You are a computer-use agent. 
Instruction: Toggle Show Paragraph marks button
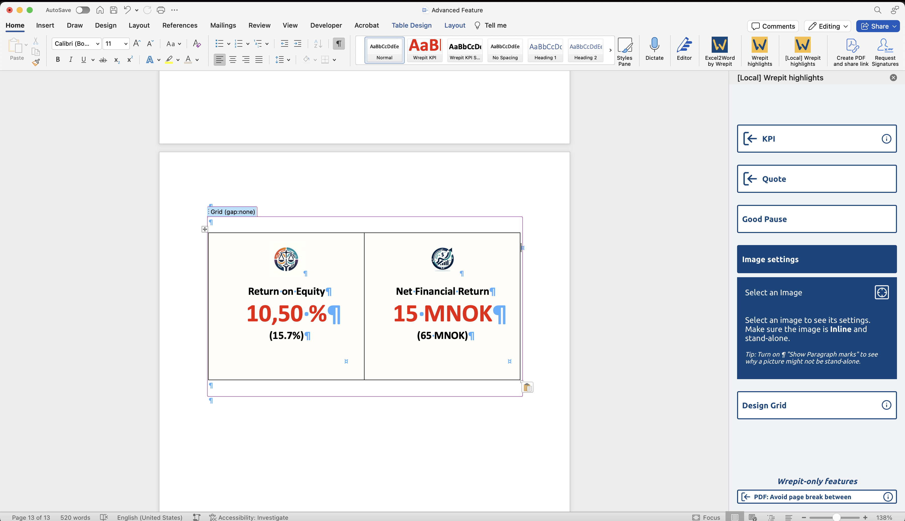point(339,44)
